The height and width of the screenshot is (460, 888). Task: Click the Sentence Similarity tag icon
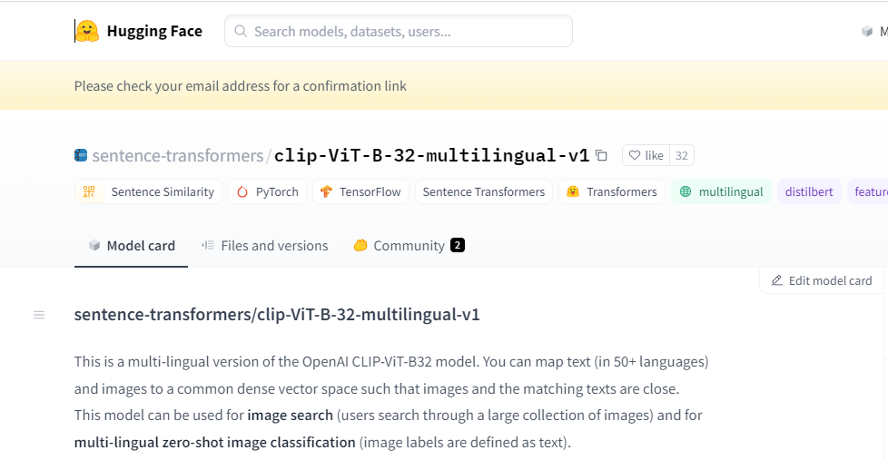coord(89,191)
